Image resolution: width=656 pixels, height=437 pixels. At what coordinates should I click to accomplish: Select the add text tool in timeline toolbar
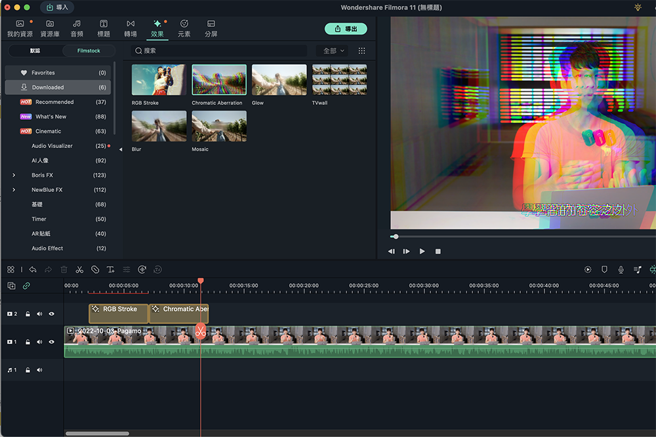[x=110, y=269]
